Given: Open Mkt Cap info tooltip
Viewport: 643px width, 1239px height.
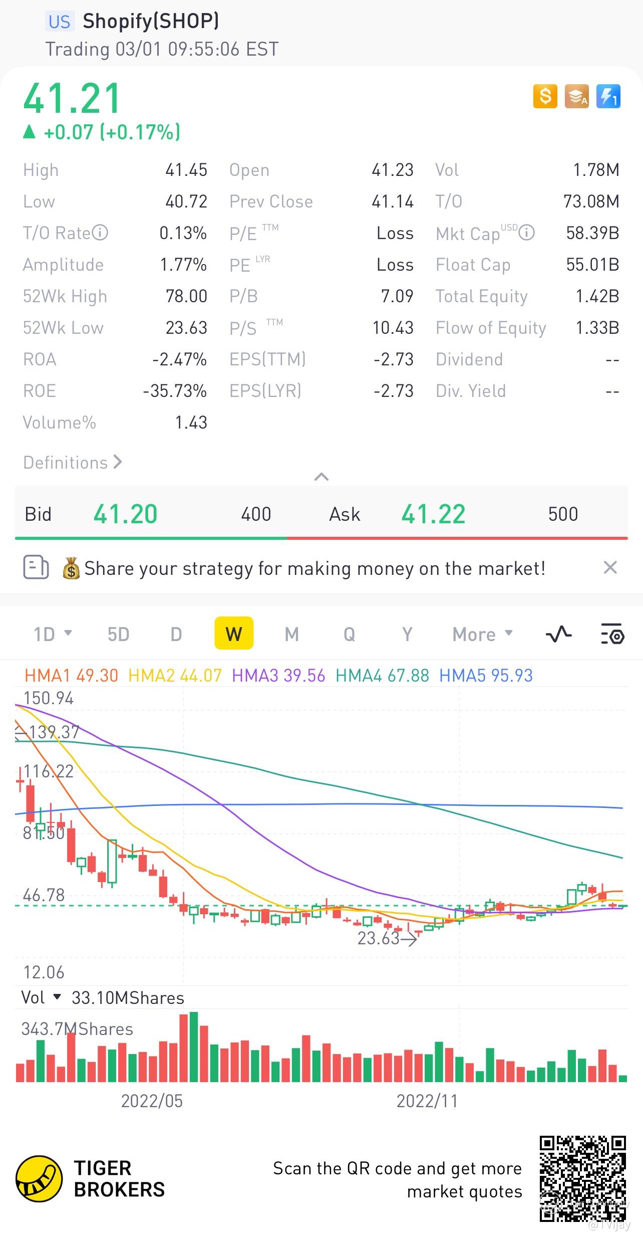Looking at the screenshot, I should pos(526,233).
